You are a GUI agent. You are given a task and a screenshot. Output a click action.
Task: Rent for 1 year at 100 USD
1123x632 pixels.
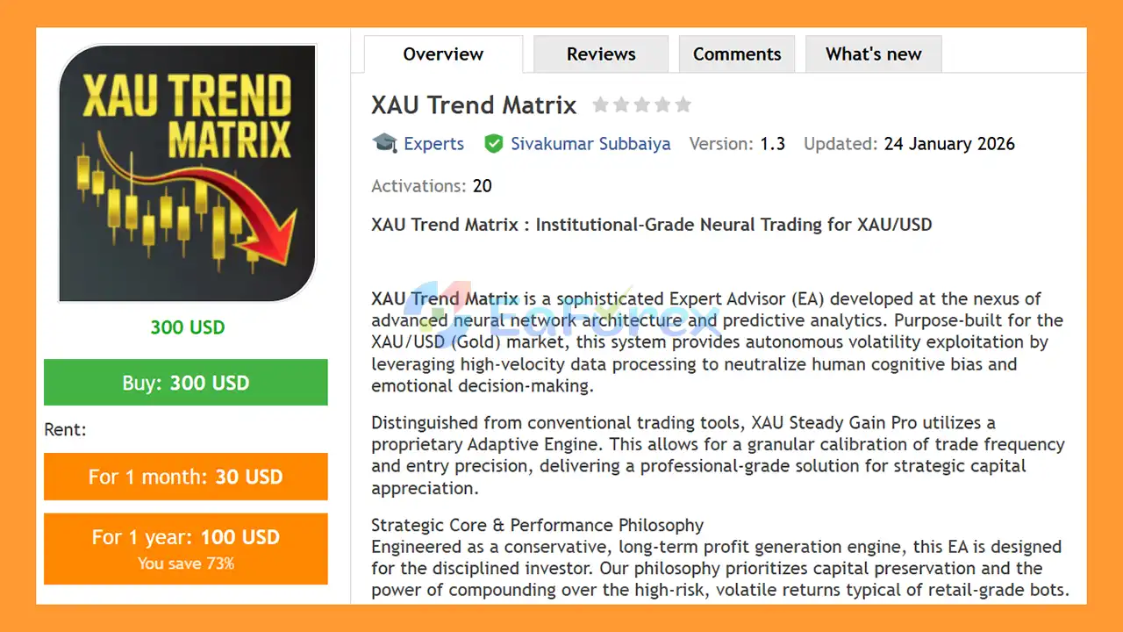185,537
